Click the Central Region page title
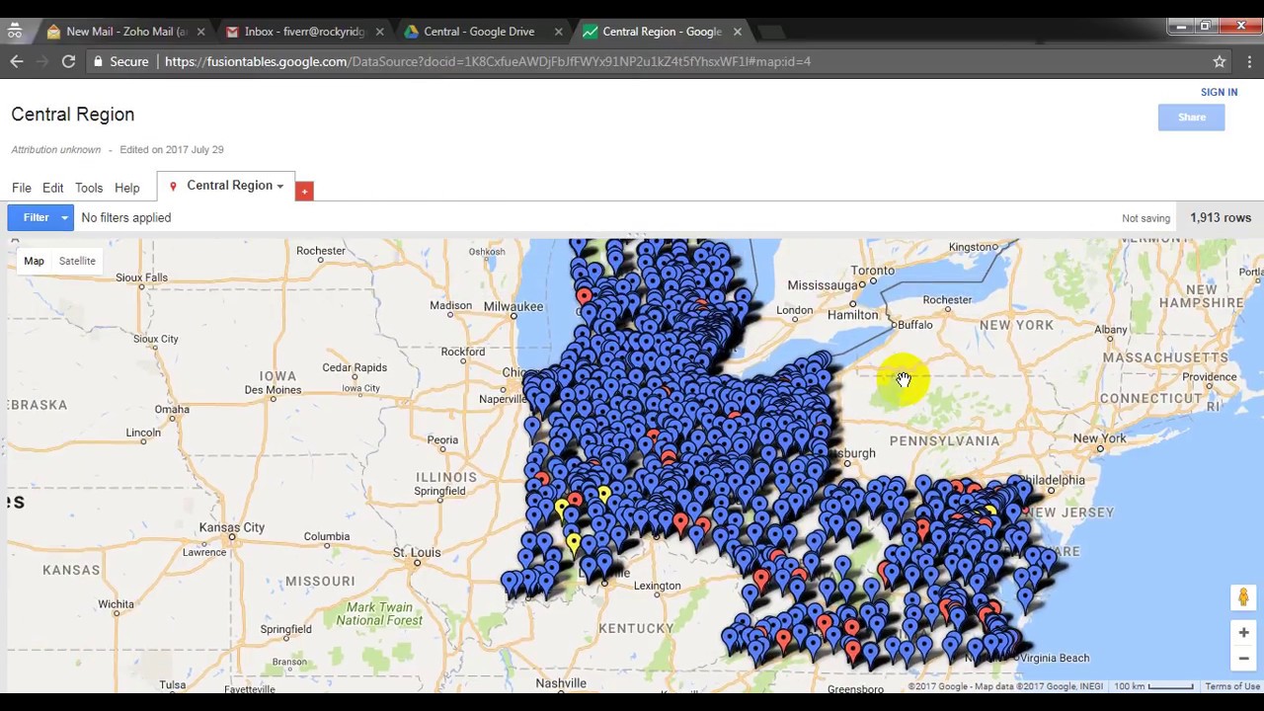Image resolution: width=1264 pixels, height=711 pixels. point(73,115)
